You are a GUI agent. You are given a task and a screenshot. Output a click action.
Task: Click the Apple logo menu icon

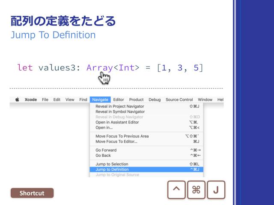(x=17, y=100)
